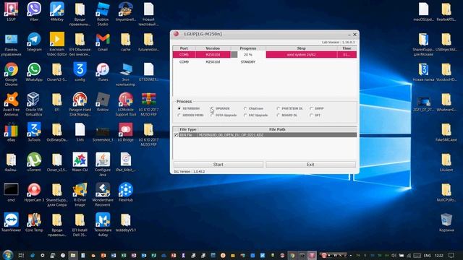The image size is (463, 260).
Task: Open Oracle VM VirtualBox shortcut
Action: [34, 104]
